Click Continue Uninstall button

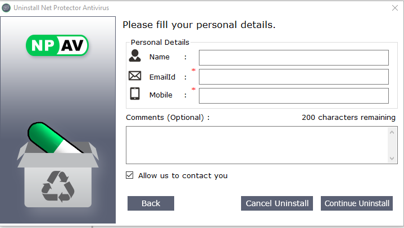(x=357, y=203)
